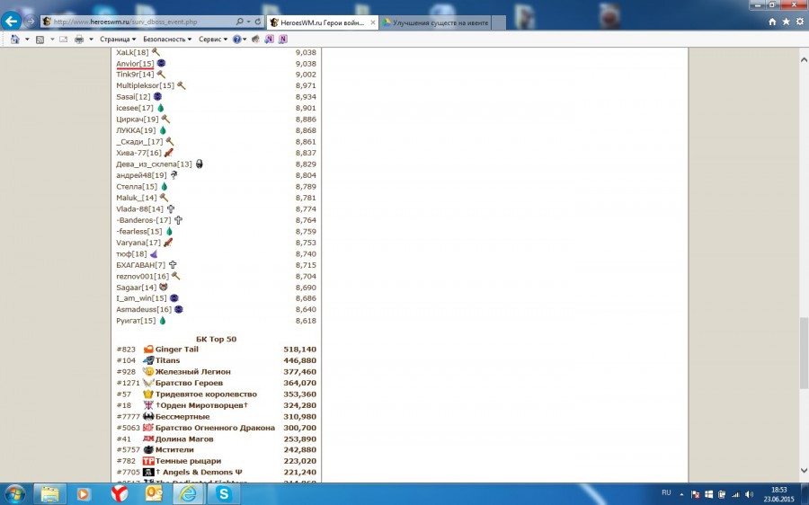
Task: Open player XaLk[18] profile
Action: [132, 52]
